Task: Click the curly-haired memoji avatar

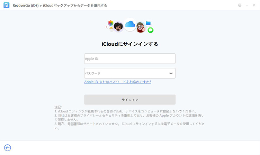Action: 118,27
